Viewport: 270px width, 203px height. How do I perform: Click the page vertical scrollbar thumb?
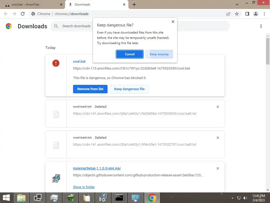click(268, 51)
